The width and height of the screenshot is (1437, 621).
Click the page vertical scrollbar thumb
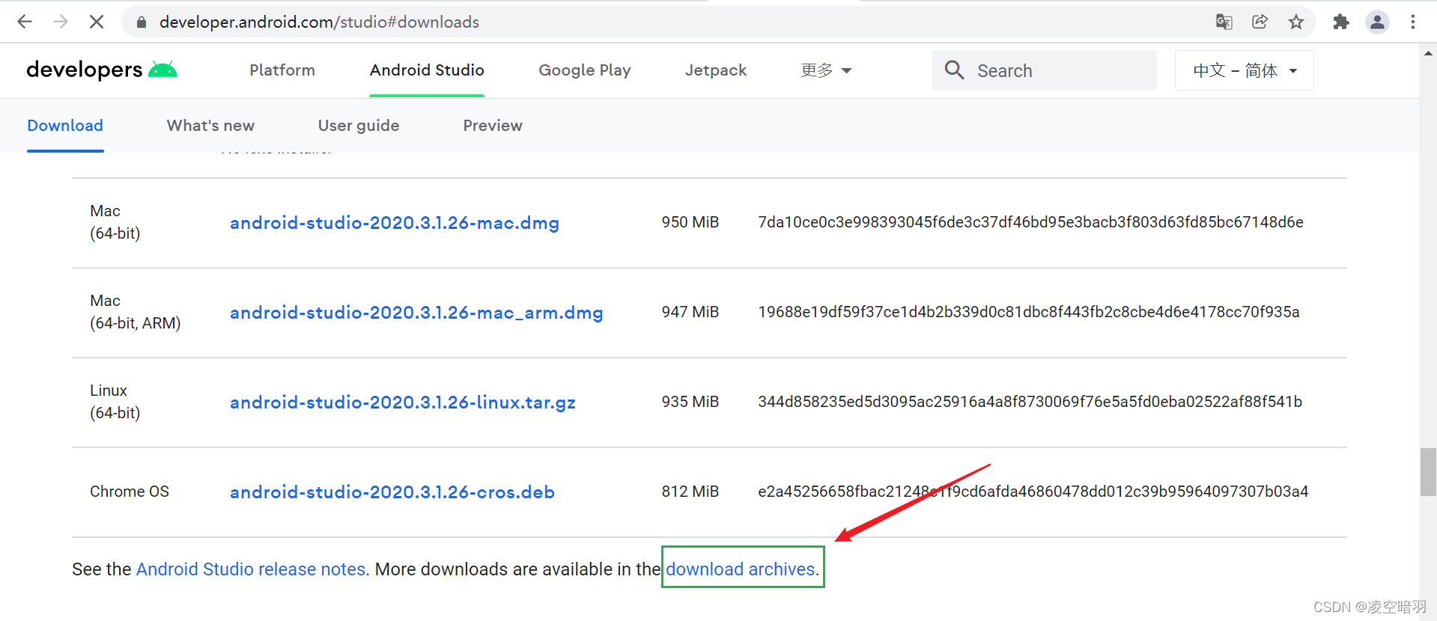click(1428, 471)
